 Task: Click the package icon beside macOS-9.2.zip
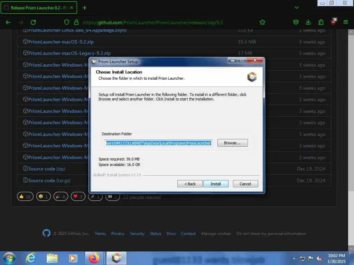point(26,41)
